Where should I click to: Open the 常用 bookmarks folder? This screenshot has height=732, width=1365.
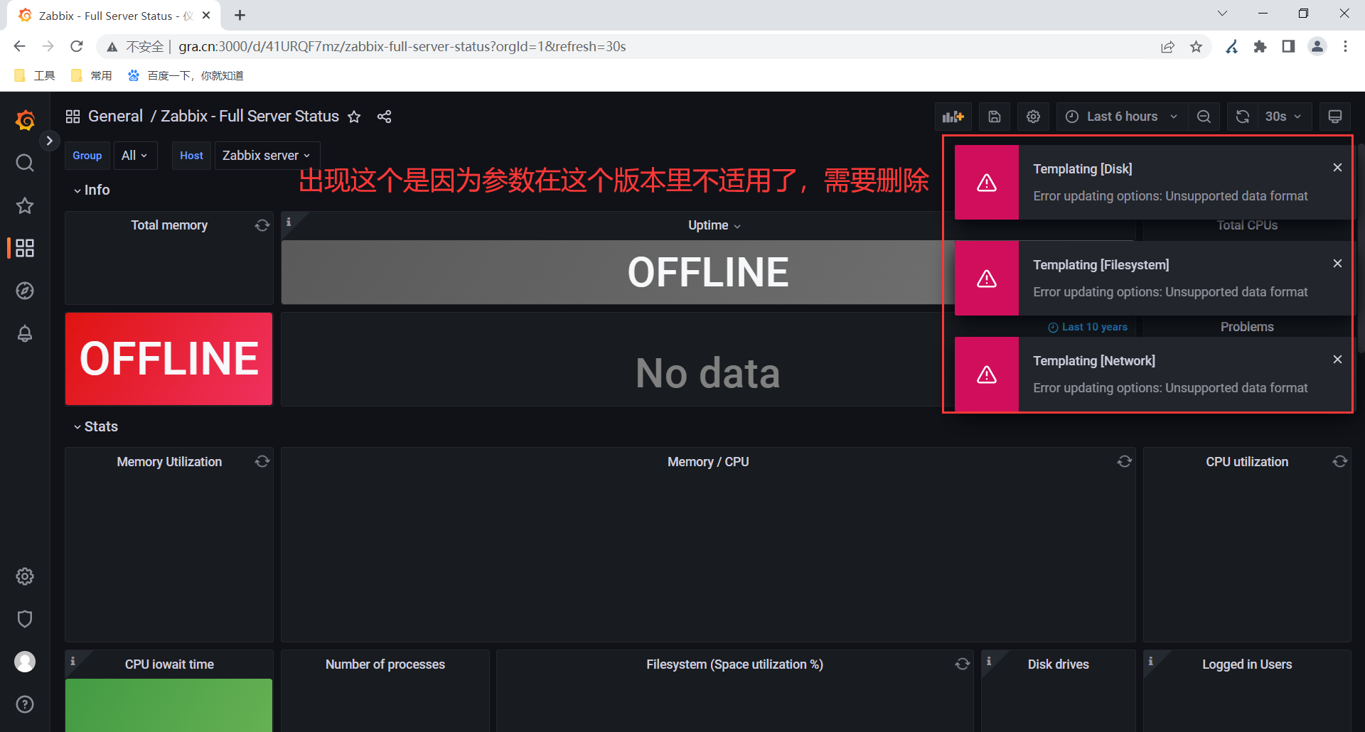92,75
